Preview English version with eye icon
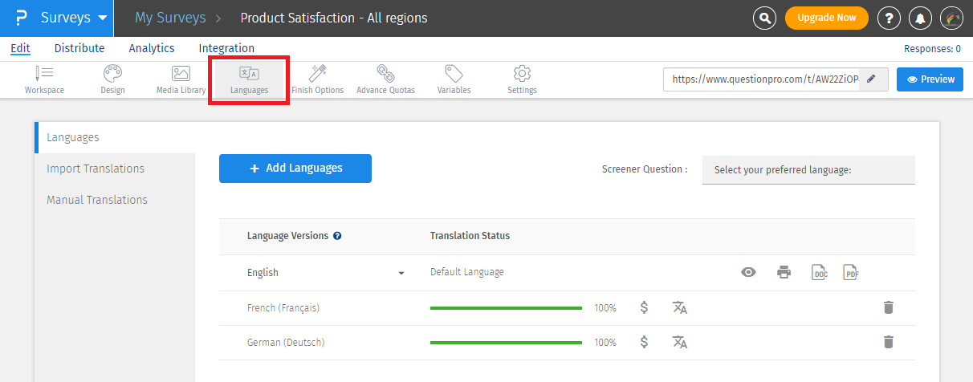The width and height of the screenshot is (973, 382). click(748, 272)
